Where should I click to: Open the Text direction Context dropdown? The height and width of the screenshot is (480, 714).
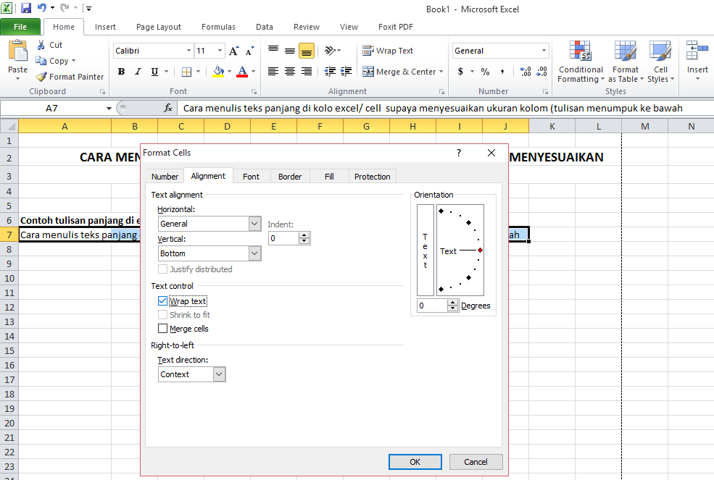point(219,374)
